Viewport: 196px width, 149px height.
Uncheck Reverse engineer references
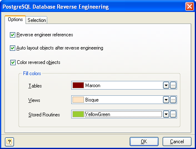click(x=12, y=35)
